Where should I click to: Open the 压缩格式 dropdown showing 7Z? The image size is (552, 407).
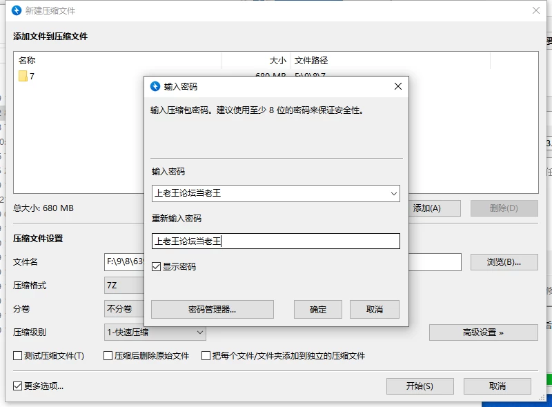pyautogui.click(x=124, y=285)
